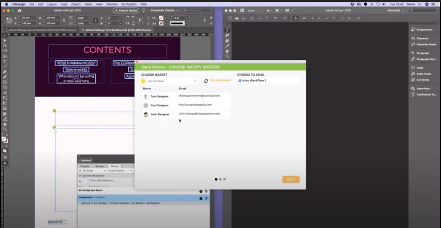Open the Hyperlinks panel in InCopy
Image resolution: width=441 pixels, height=228 pixels.
(x=420, y=88)
